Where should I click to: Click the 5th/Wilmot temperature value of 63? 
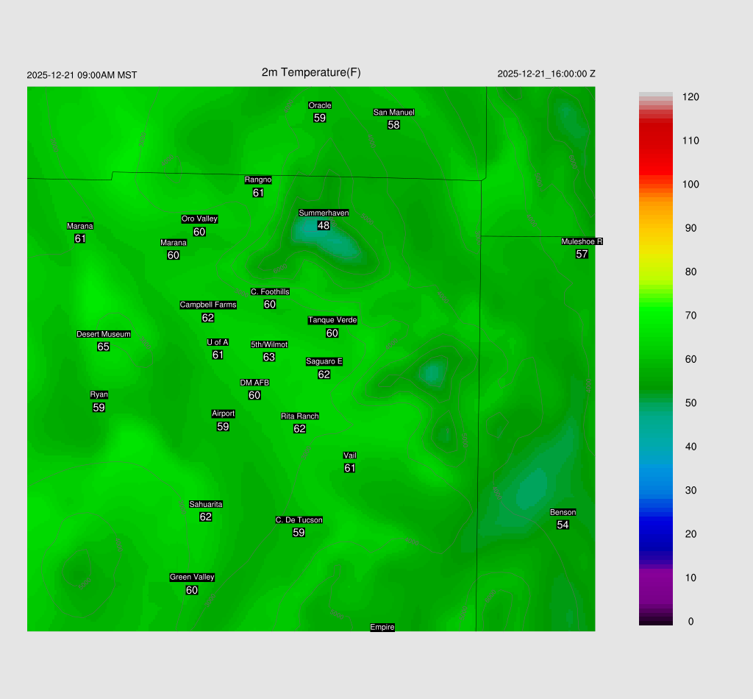coord(269,357)
